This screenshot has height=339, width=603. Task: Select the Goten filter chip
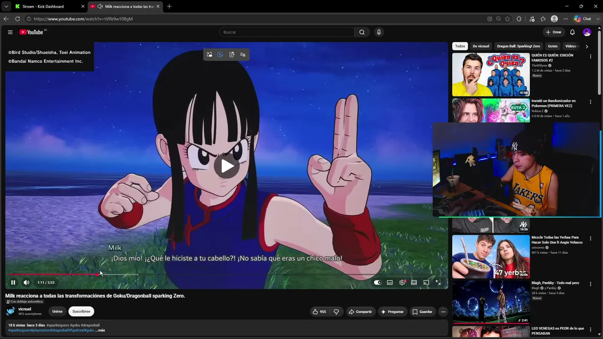click(x=553, y=46)
